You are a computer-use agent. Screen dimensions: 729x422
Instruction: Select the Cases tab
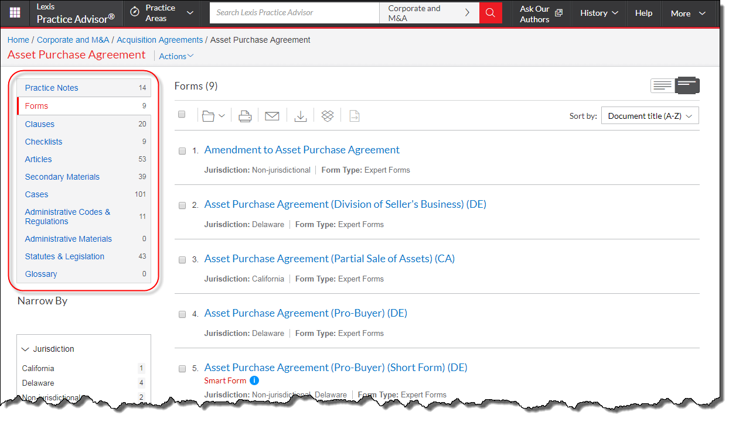click(x=84, y=194)
